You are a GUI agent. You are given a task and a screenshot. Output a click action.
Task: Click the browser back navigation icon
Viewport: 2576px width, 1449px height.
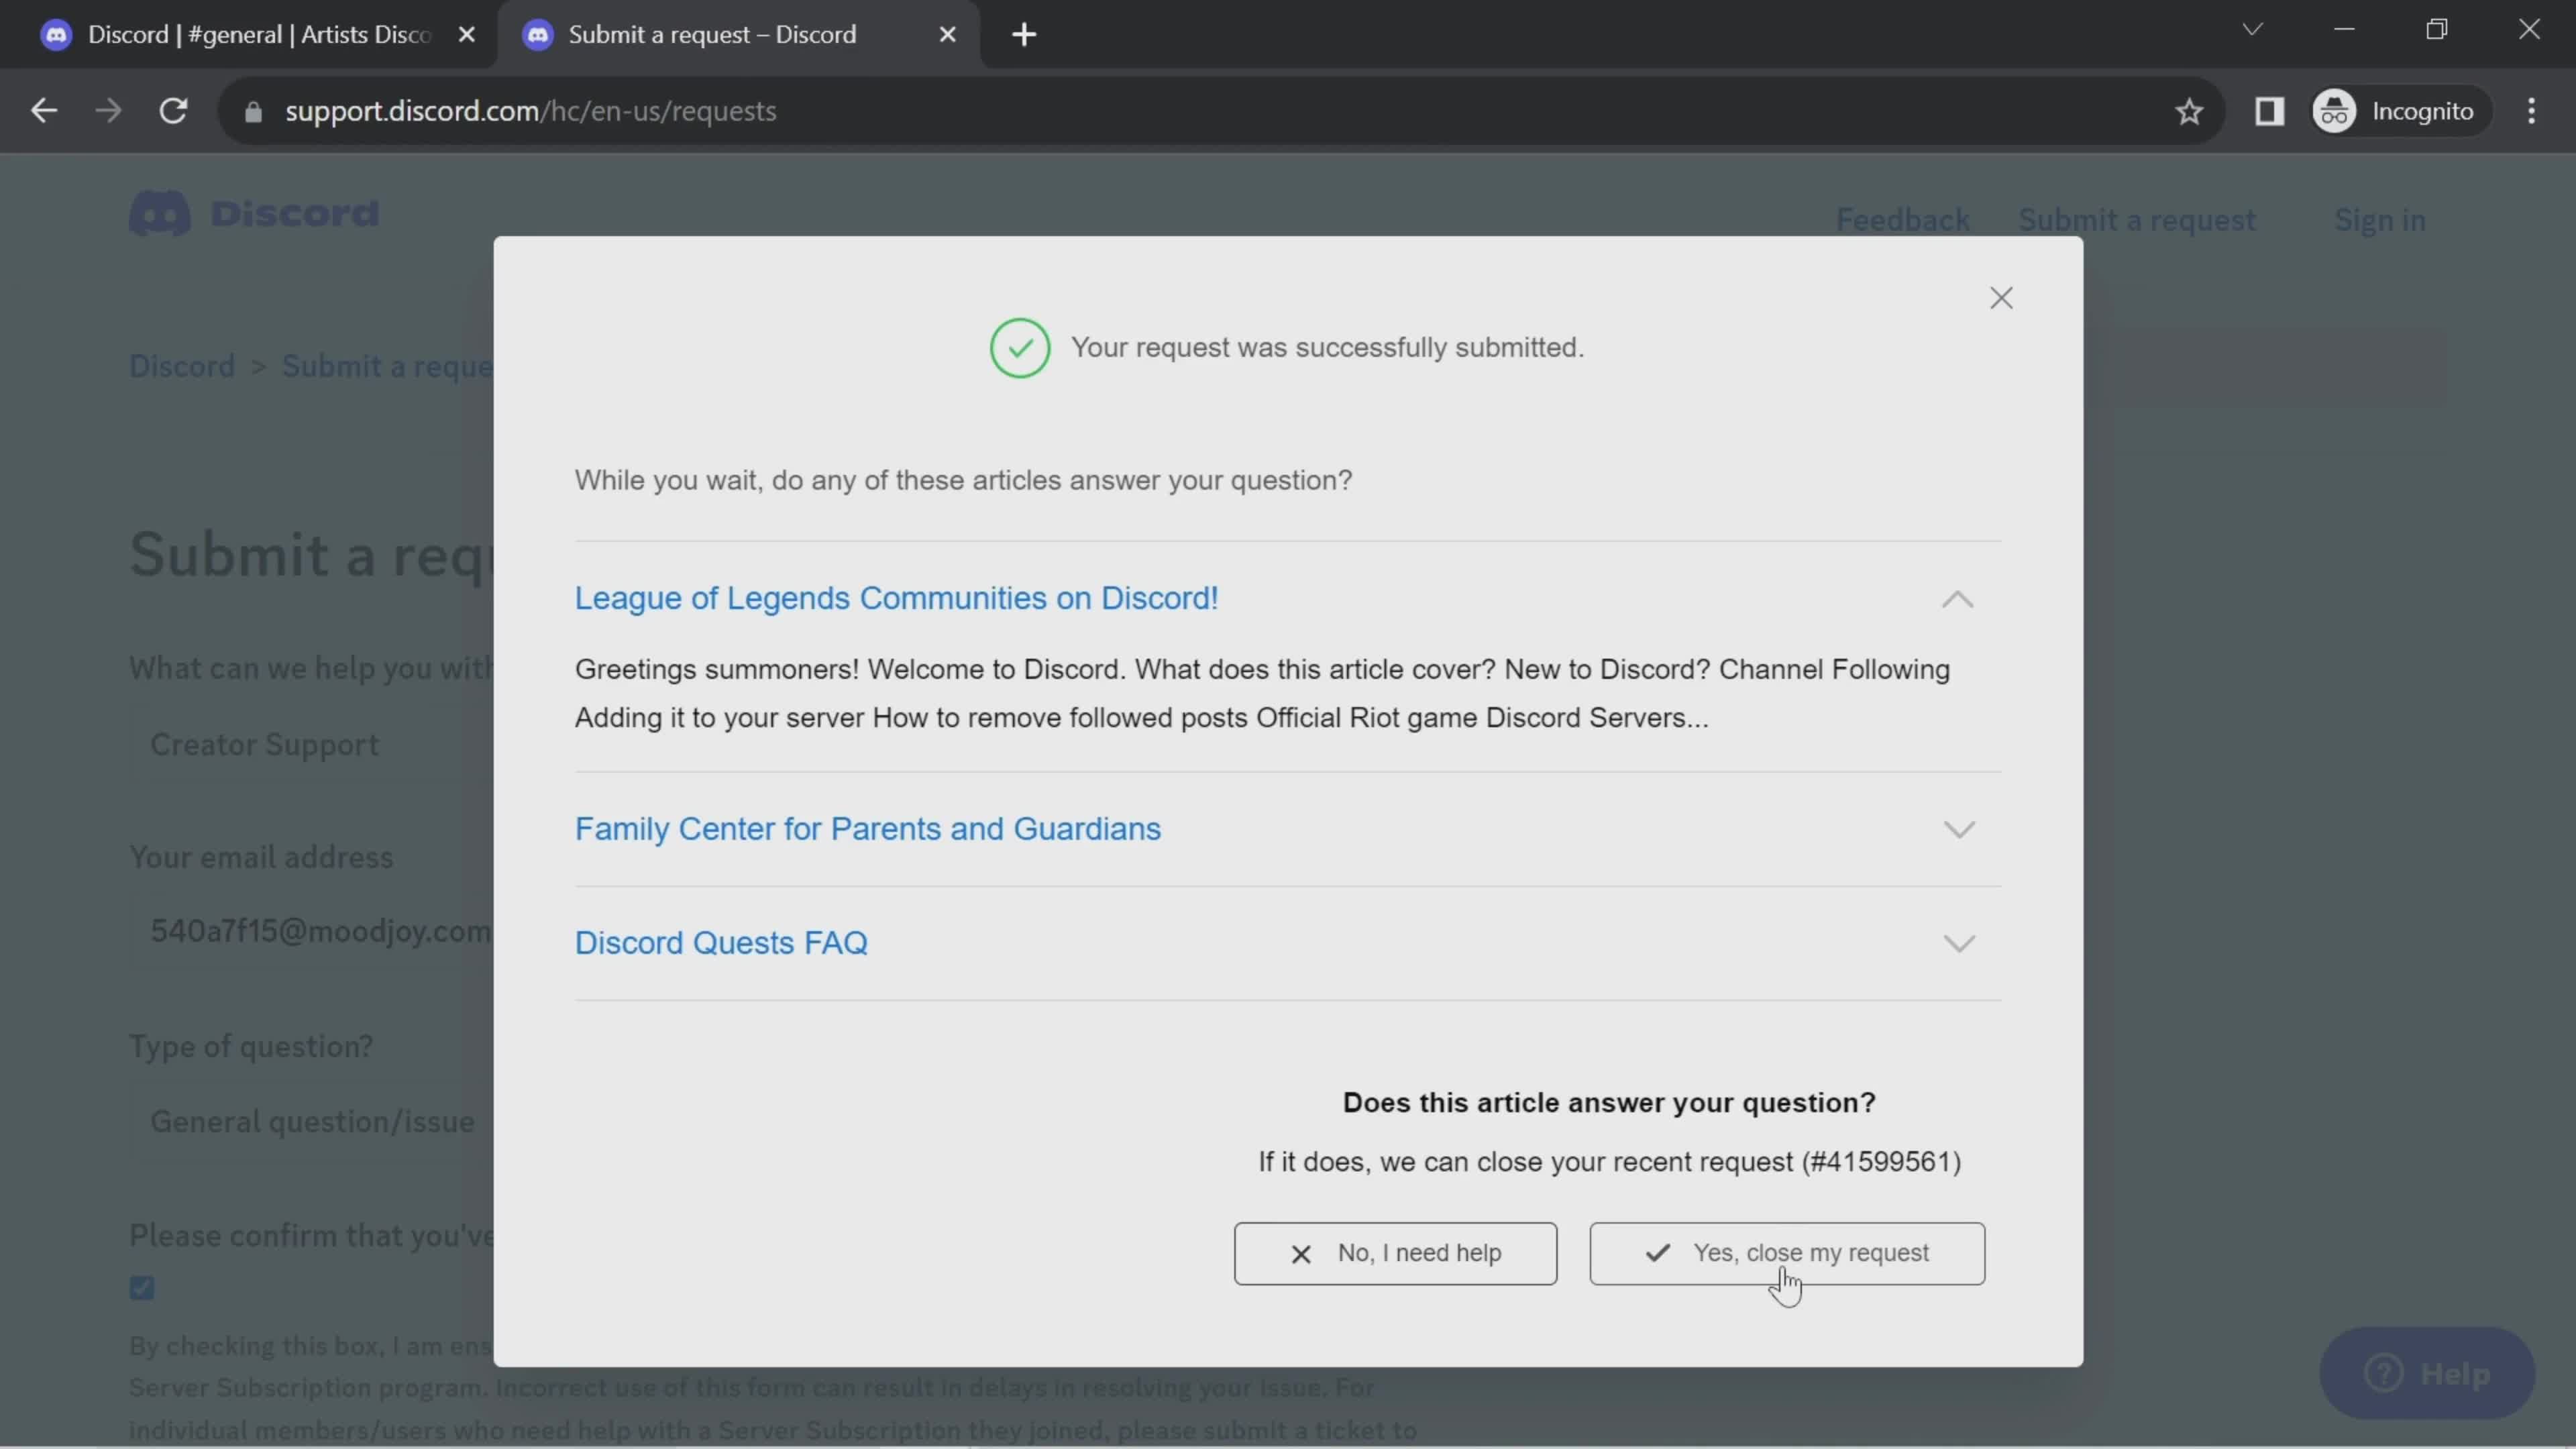(x=44, y=110)
